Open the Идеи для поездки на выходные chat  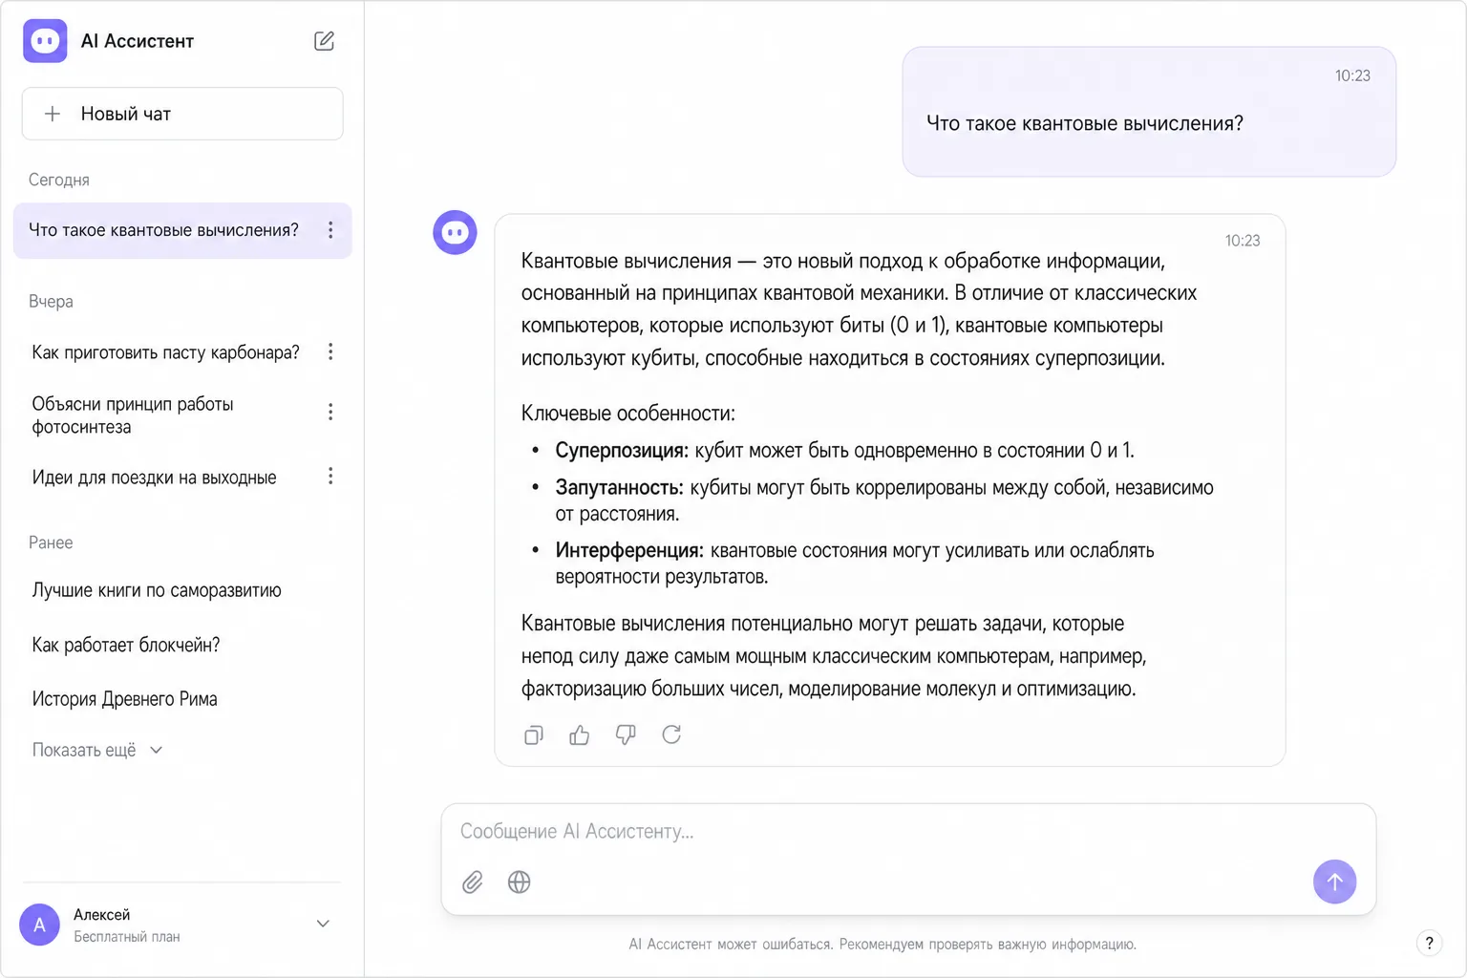[155, 478]
